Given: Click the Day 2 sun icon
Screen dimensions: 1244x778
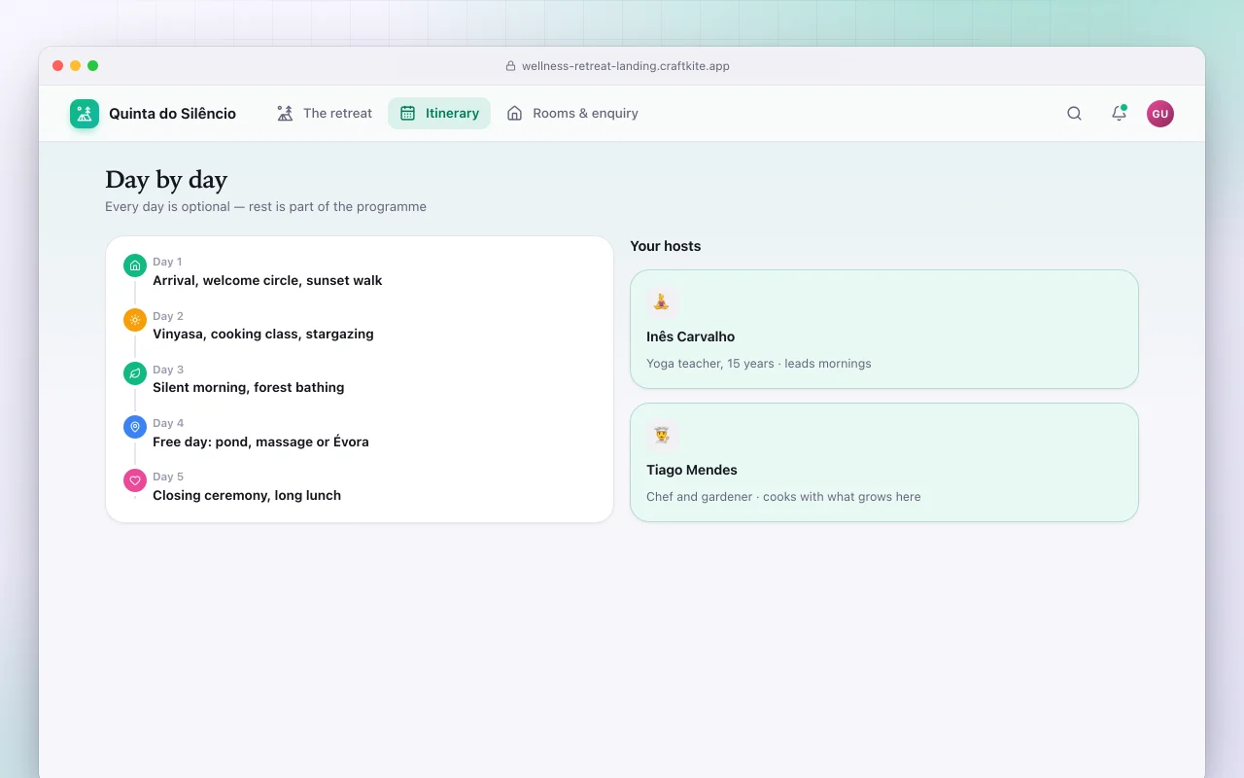Looking at the screenshot, I should pyautogui.click(x=135, y=319).
